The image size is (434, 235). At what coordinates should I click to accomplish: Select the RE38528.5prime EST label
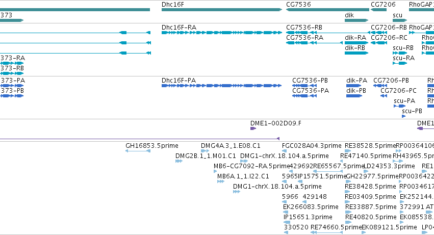[x=370, y=146]
